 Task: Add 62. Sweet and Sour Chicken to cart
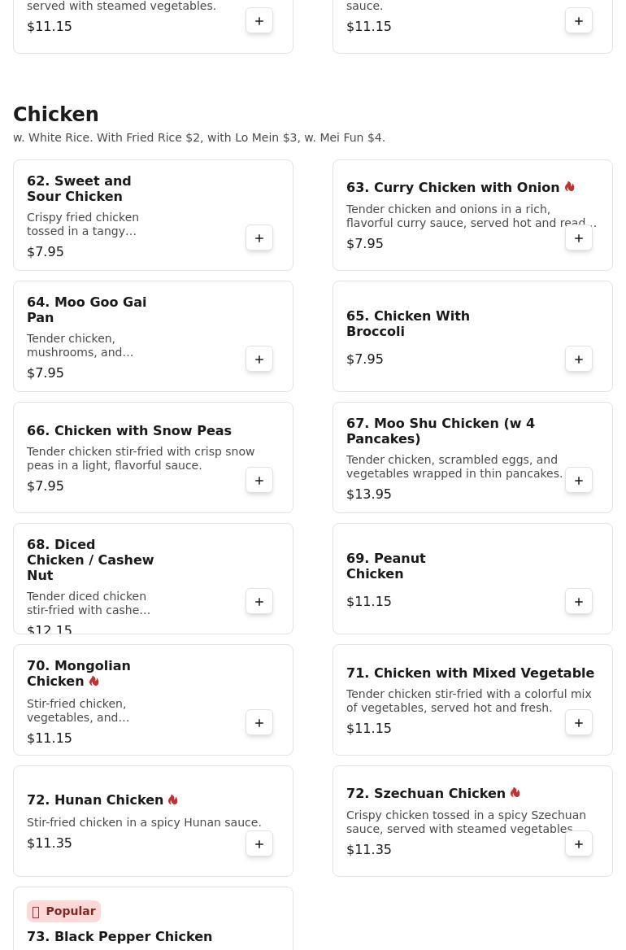259,238
